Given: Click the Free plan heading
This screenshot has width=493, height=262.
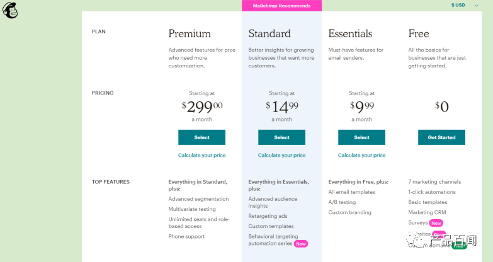Looking at the screenshot, I should click(x=419, y=33).
